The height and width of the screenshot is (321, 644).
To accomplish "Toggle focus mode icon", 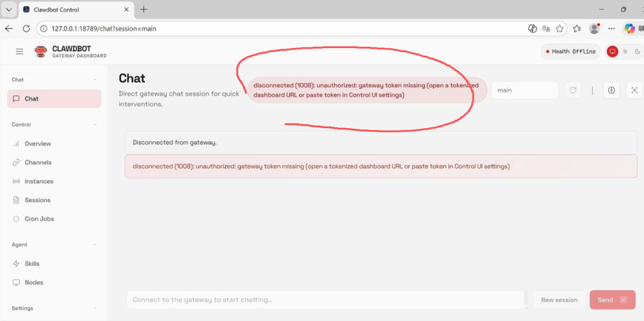I will pyautogui.click(x=634, y=90).
